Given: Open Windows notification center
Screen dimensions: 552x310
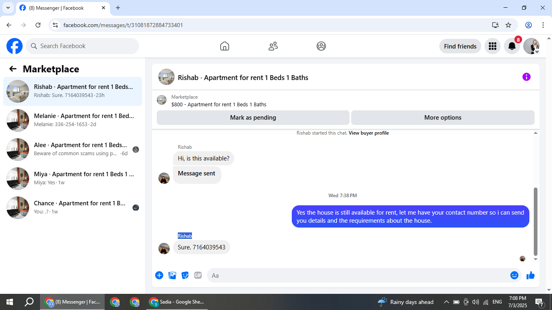Looking at the screenshot, I should [539, 302].
